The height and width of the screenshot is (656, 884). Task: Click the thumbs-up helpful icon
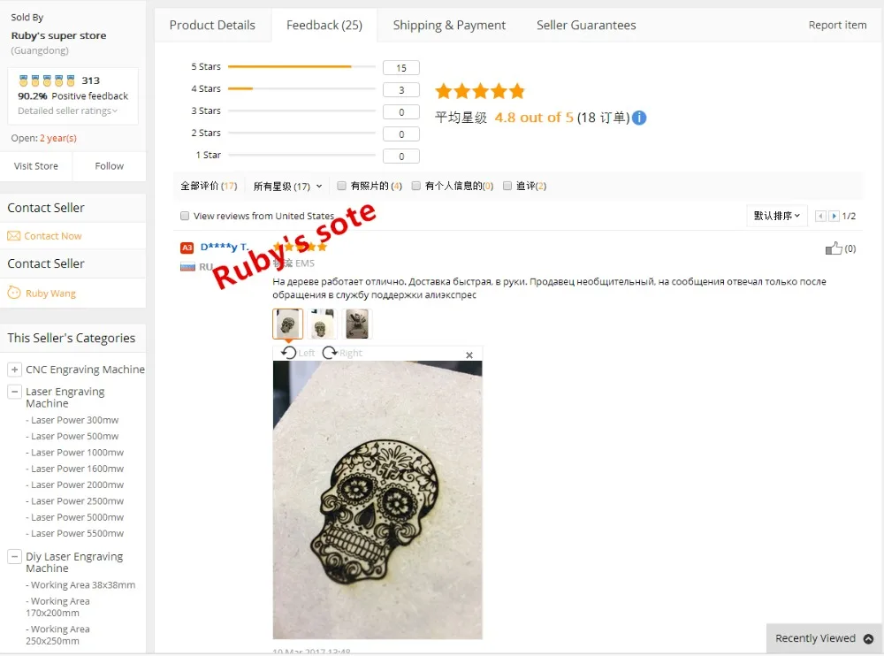tap(834, 248)
